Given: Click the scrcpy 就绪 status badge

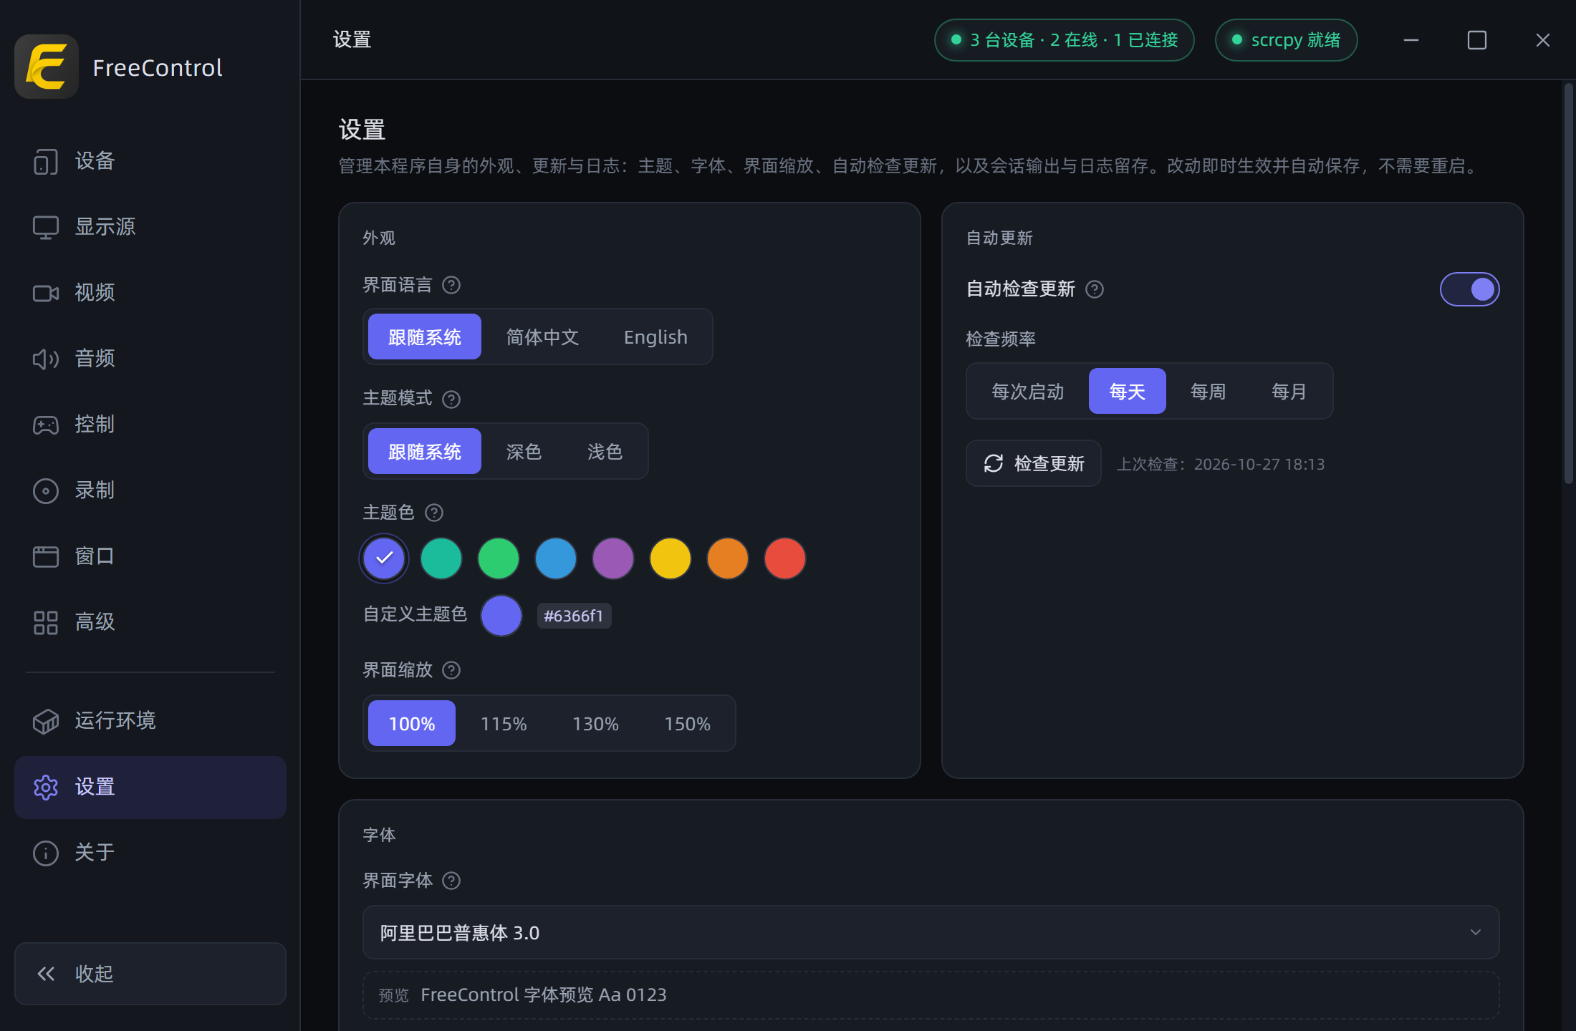Looking at the screenshot, I should pos(1287,40).
